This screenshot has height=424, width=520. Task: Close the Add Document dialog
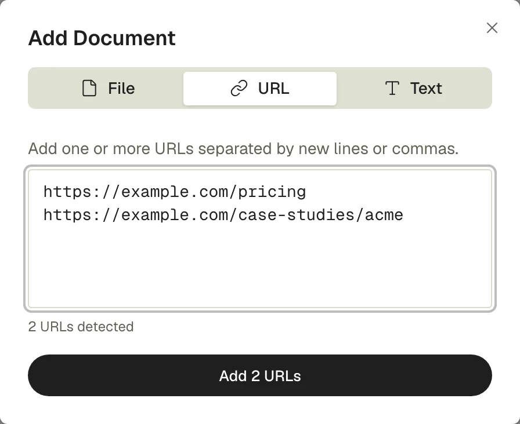click(492, 28)
